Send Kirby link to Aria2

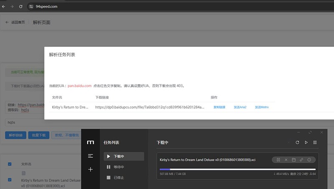point(240,107)
